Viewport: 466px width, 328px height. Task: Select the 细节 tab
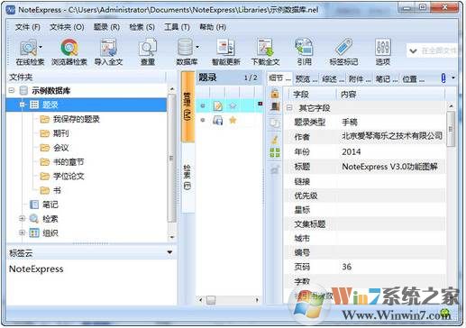click(x=279, y=78)
